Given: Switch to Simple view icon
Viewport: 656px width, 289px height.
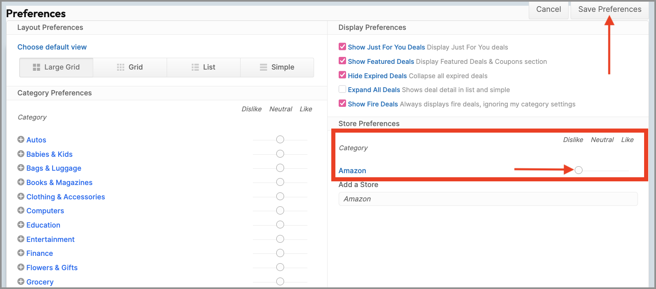Looking at the screenshot, I should pyautogui.click(x=264, y=67).
